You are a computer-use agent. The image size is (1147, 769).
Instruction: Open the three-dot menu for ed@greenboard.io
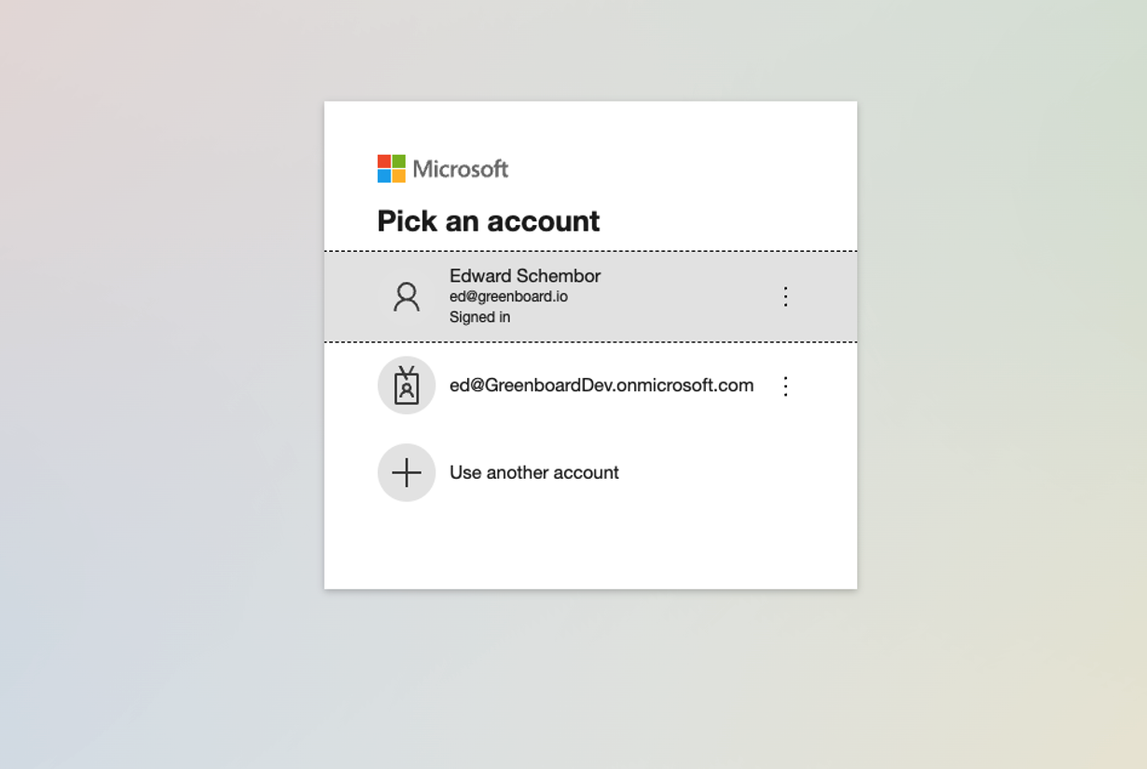tap(785, 297)
